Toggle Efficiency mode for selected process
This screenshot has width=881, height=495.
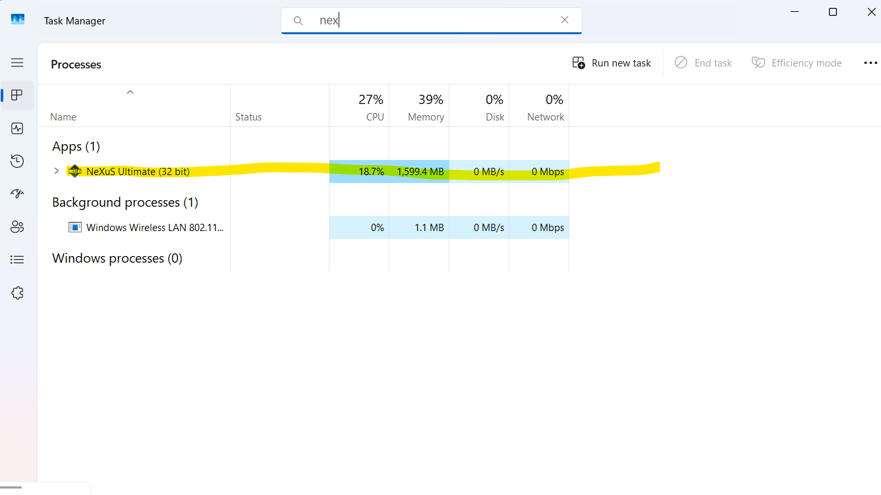point(797,63)
